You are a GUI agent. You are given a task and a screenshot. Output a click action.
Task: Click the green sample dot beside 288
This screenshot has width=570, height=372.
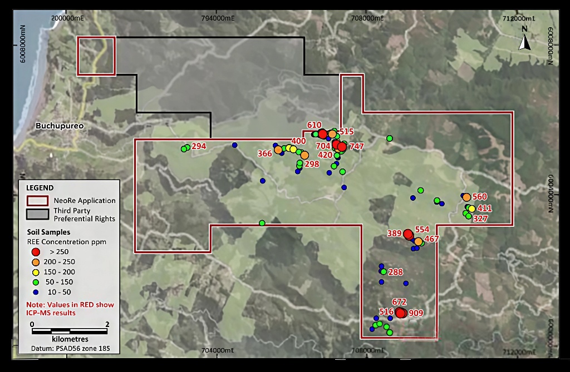384,272
